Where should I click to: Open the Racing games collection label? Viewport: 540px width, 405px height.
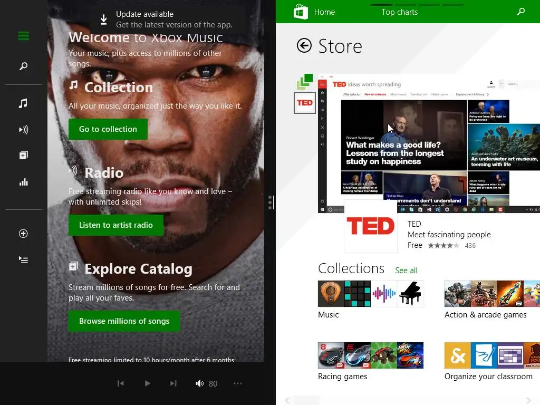(x=343, y=377)
